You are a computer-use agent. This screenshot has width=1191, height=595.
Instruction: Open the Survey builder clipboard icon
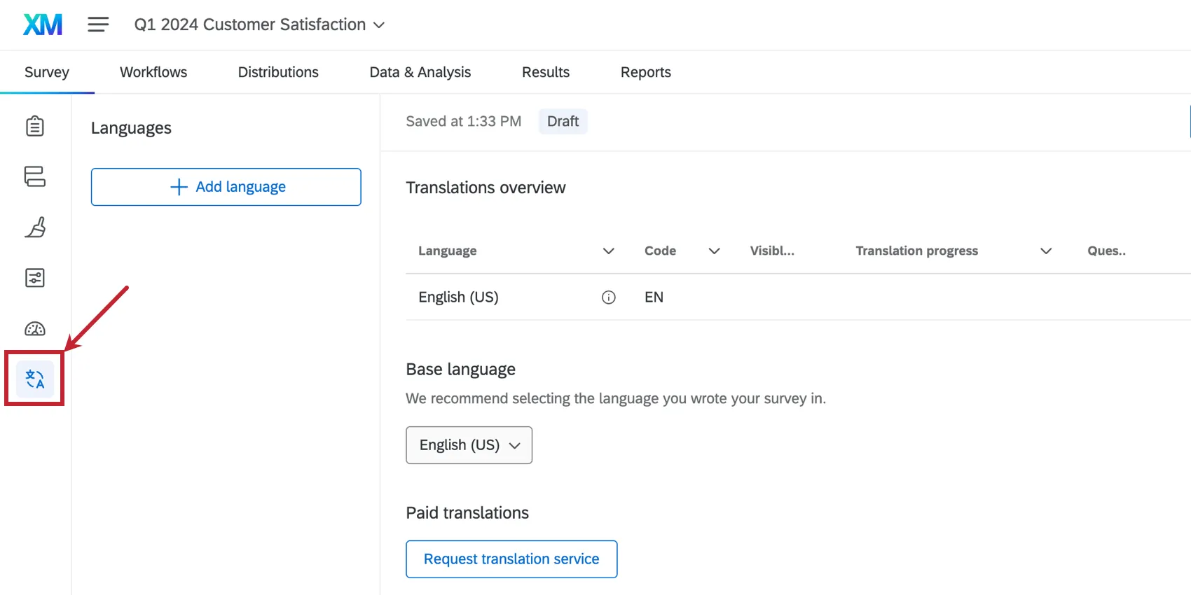[35, 127]
